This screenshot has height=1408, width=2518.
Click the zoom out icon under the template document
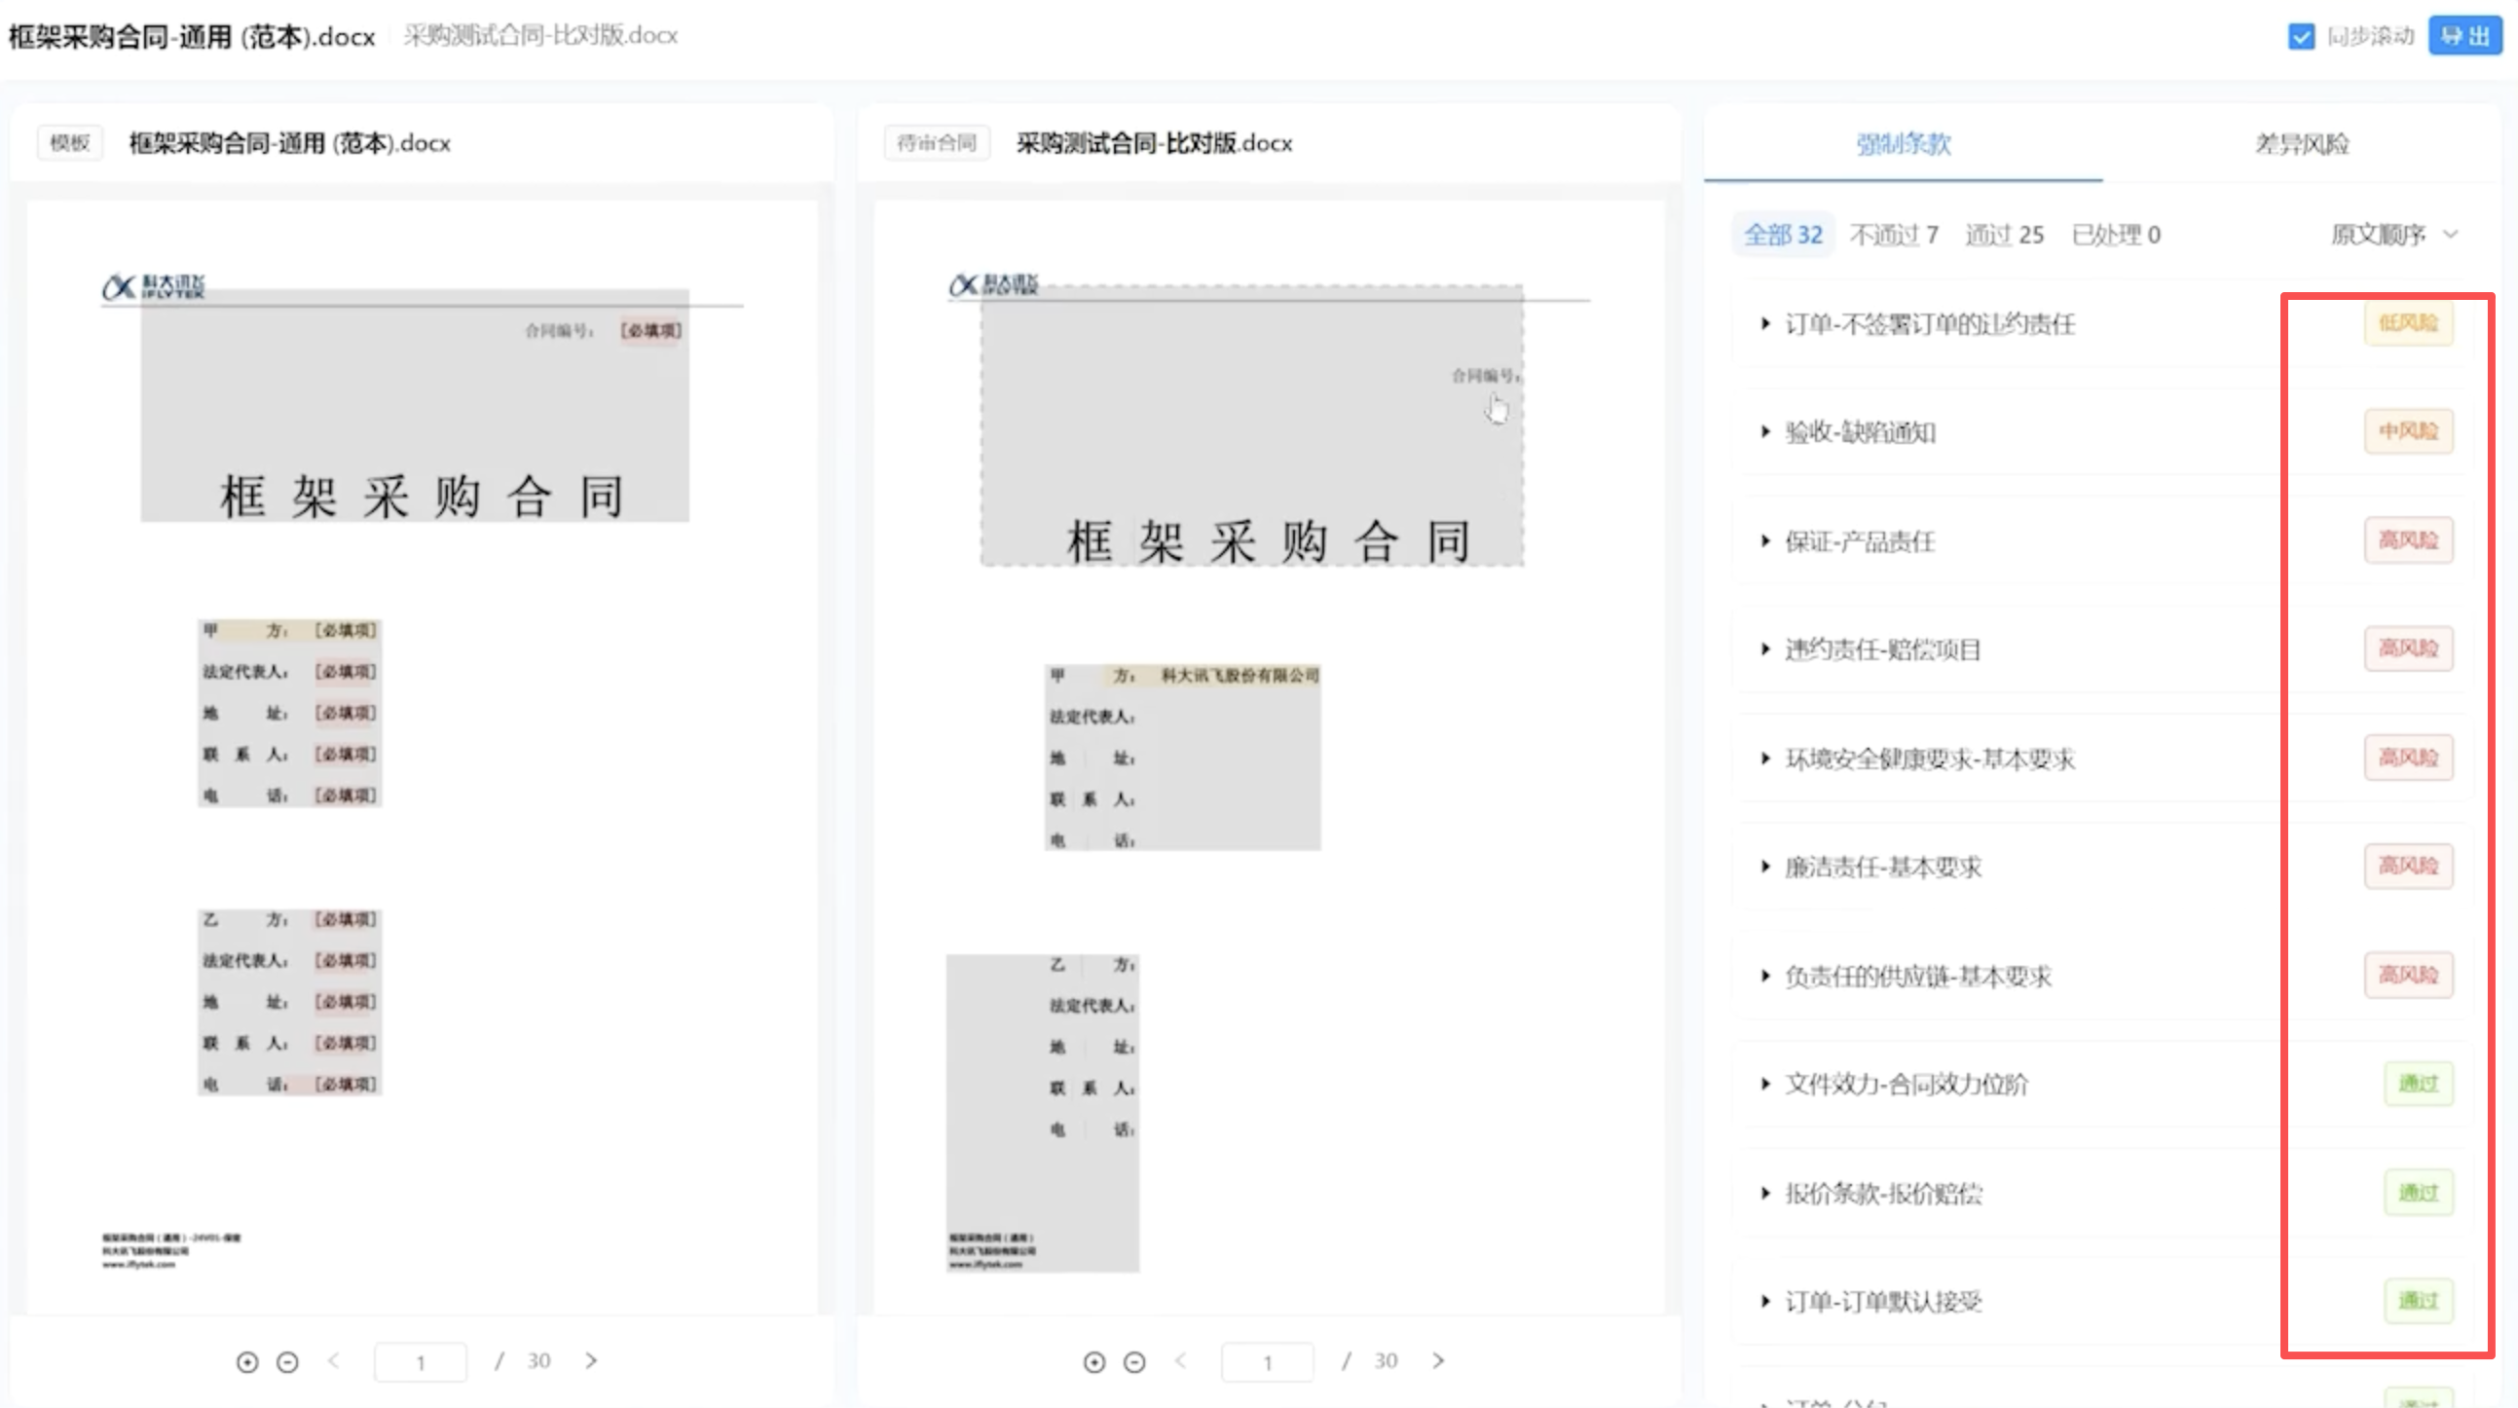287,1361
